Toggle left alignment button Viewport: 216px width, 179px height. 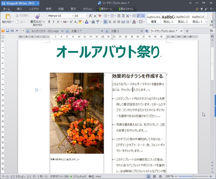pyautogui.click(x=105, y=22)
